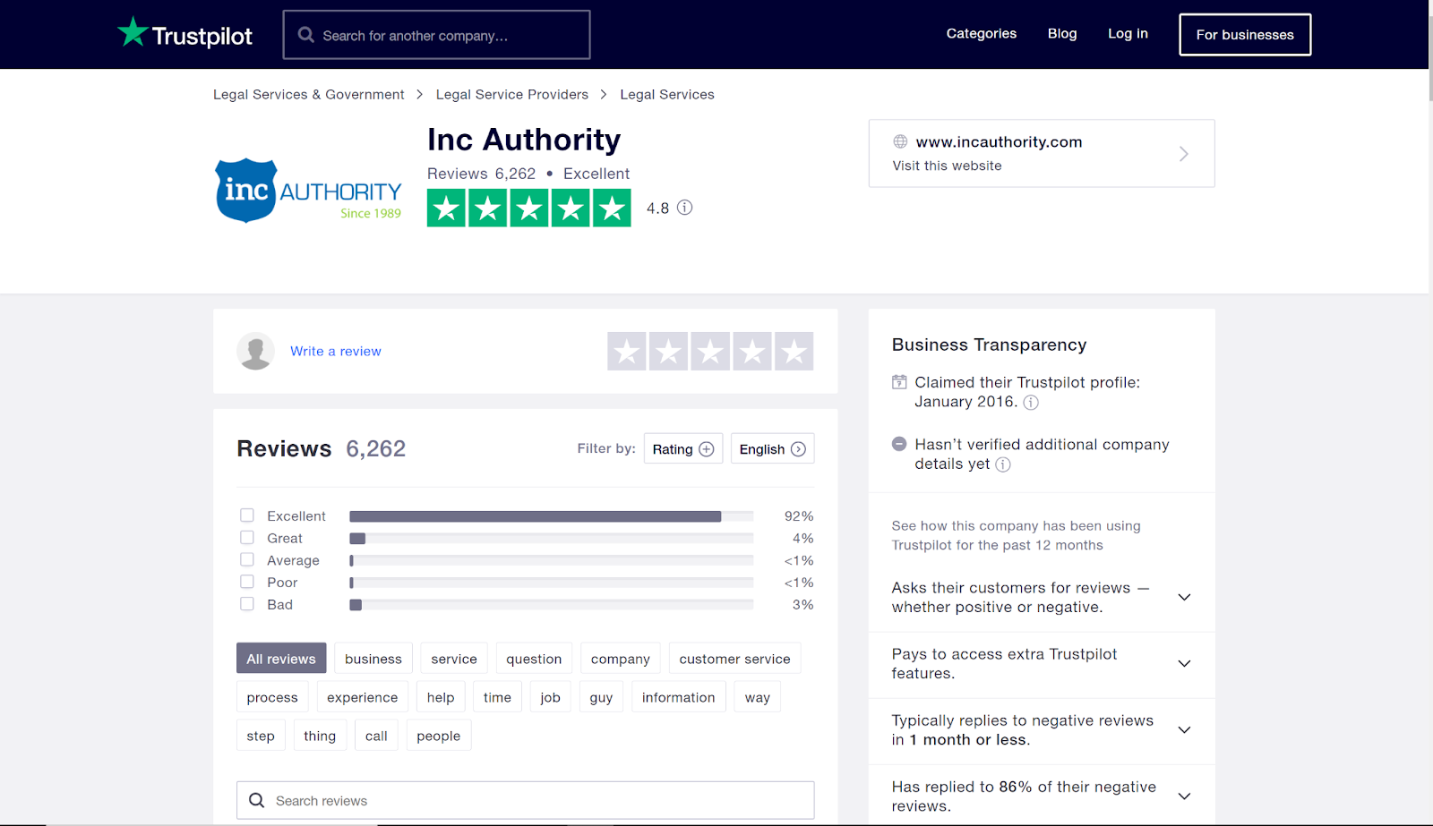Visit www.incauthority.com website link
This screenshot has height=826, width=1433.
click(999, 142)
